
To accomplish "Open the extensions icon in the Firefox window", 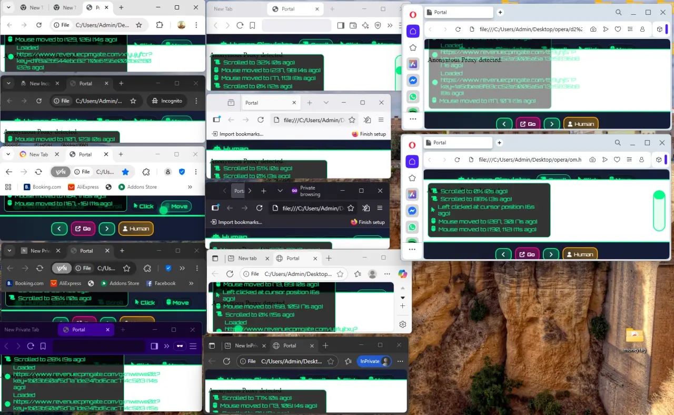I will click(368, 120).
